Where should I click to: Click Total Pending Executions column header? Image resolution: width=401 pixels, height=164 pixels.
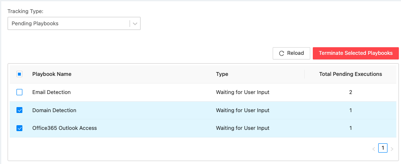coord(351,74)
